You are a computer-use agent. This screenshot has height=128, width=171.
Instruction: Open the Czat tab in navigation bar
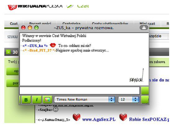[14, 24]
